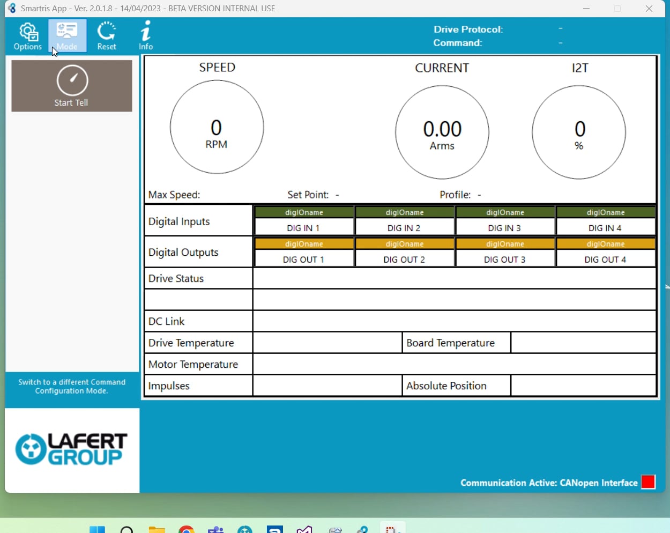Click the Mode toolbar icon

(x=67, y=36)
